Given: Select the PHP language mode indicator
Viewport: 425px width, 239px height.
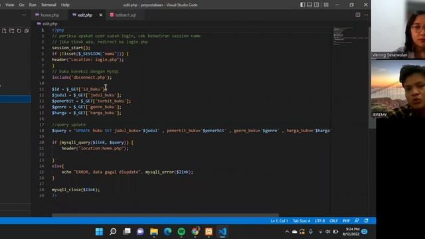Looking at the screenshot, I should [346, 221].
